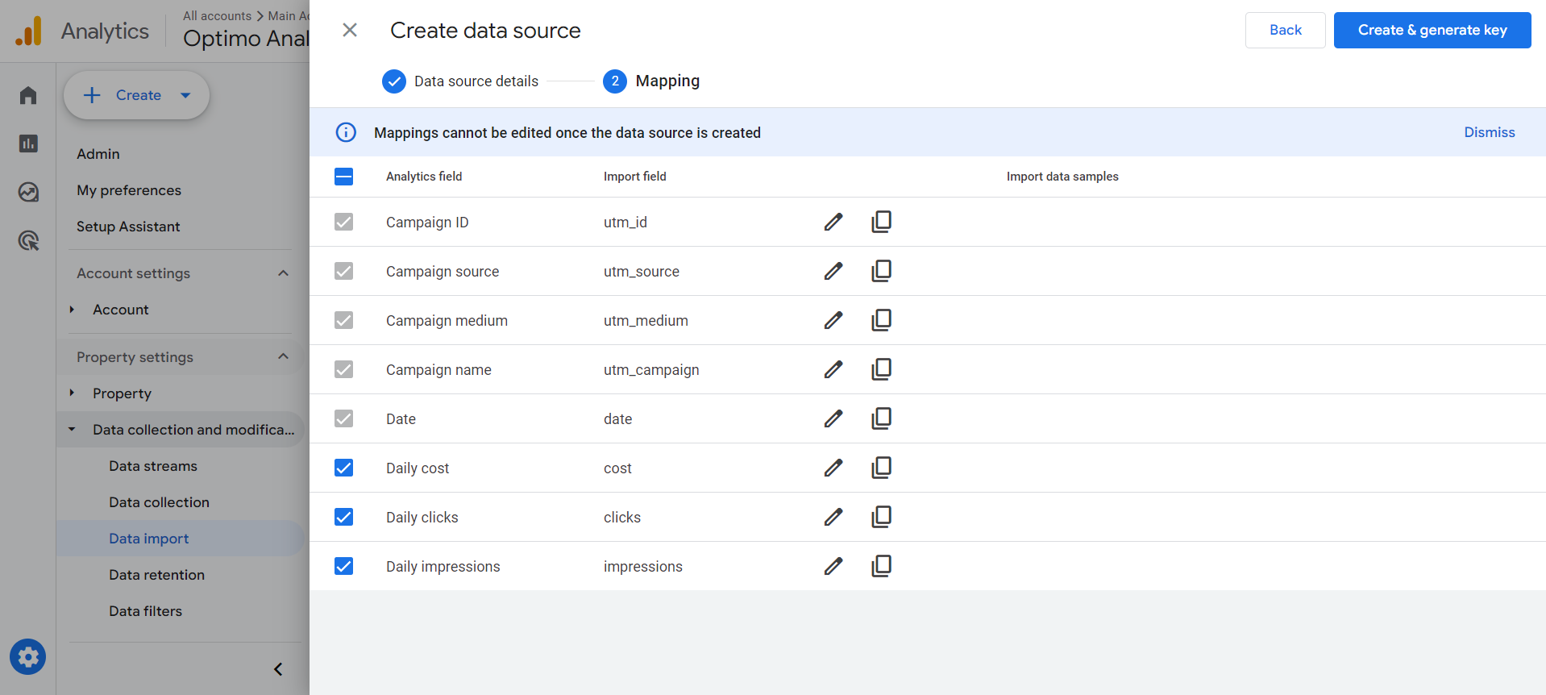This screenshot has width=1546, height=695.
Task: Edit the Campaign medium mapping pencil
Action: [833, 320]
